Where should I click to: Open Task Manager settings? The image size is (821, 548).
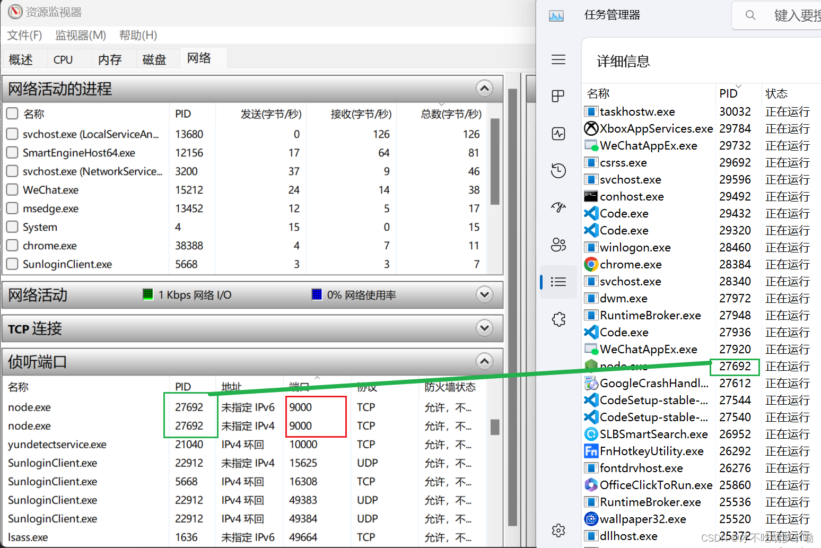558,530
